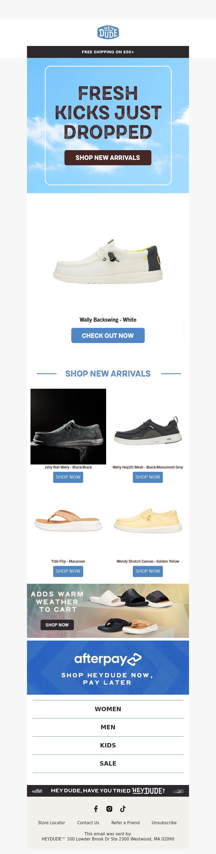Viewport: 216px width, 854px height.
Task: Shop now for Wendy Stretch Canvas
Action: (147, 571)
